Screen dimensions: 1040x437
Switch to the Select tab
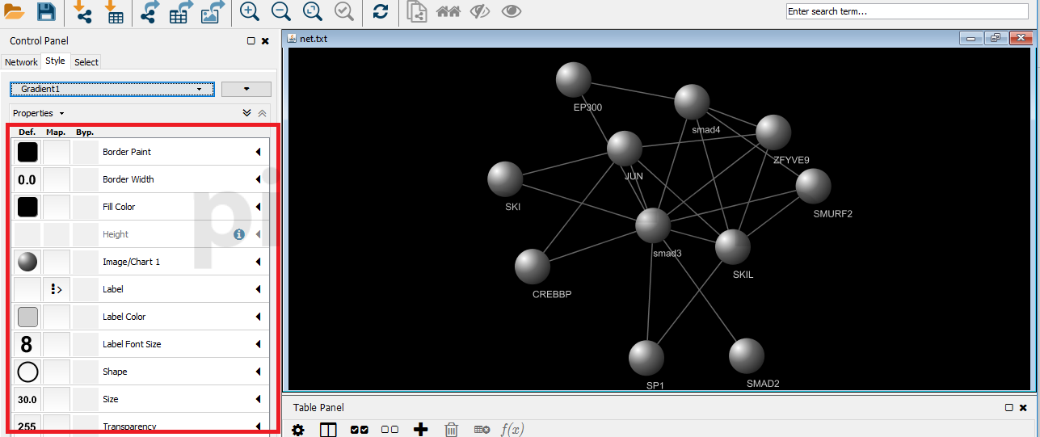(x=86, y=62)
